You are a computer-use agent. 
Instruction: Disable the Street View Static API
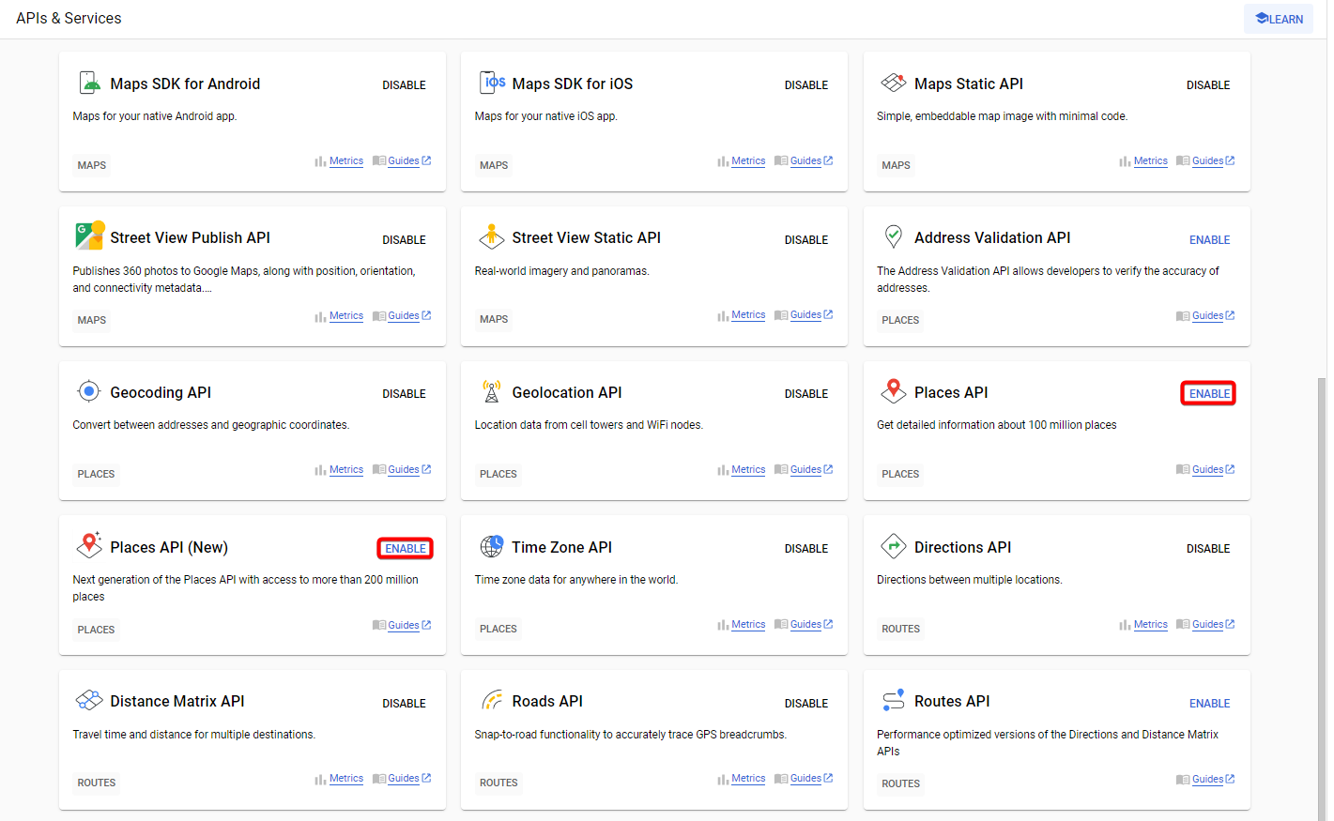pyautogui.click(x=806, y=240)
